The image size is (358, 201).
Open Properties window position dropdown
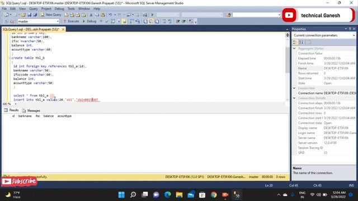pyautogui.click(x=346, y=28)
